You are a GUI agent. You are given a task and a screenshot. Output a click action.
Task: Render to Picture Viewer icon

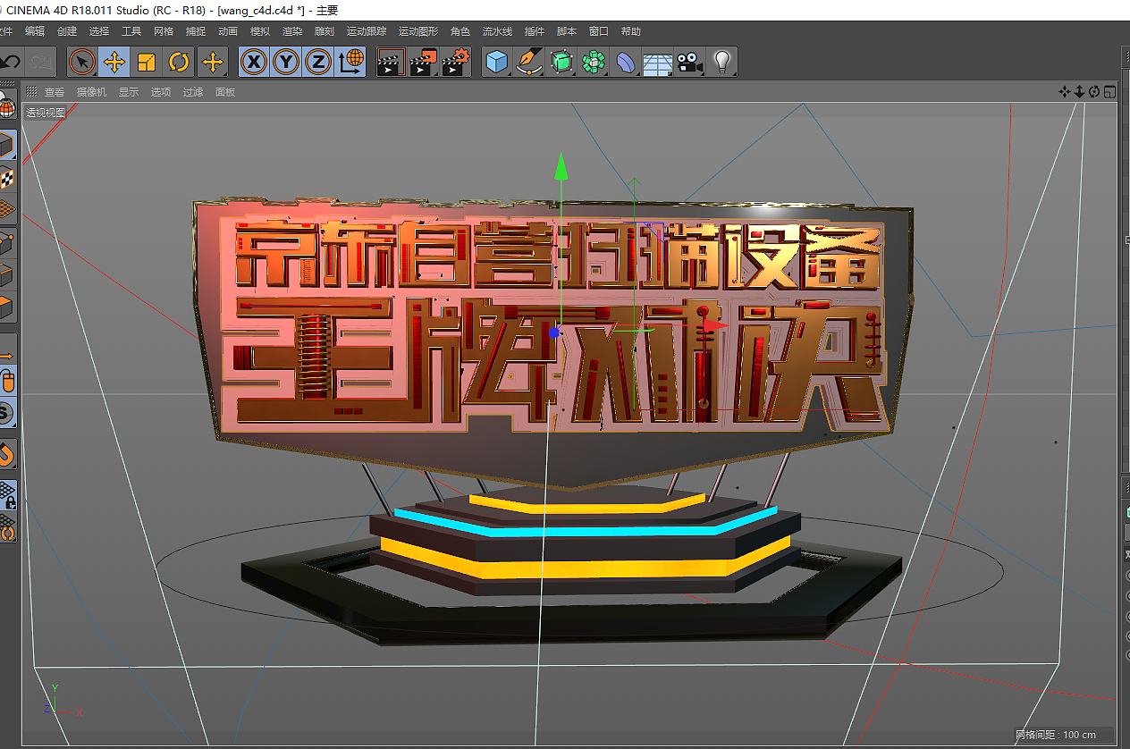(423, 62)
